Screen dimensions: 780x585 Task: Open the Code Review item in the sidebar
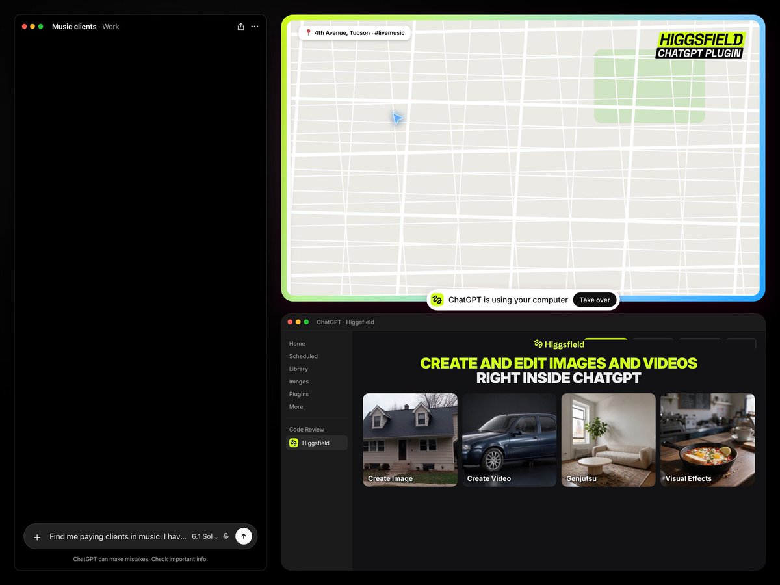(x=307, y=430)
